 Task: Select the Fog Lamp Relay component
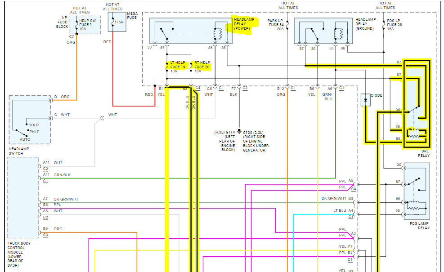417,191
